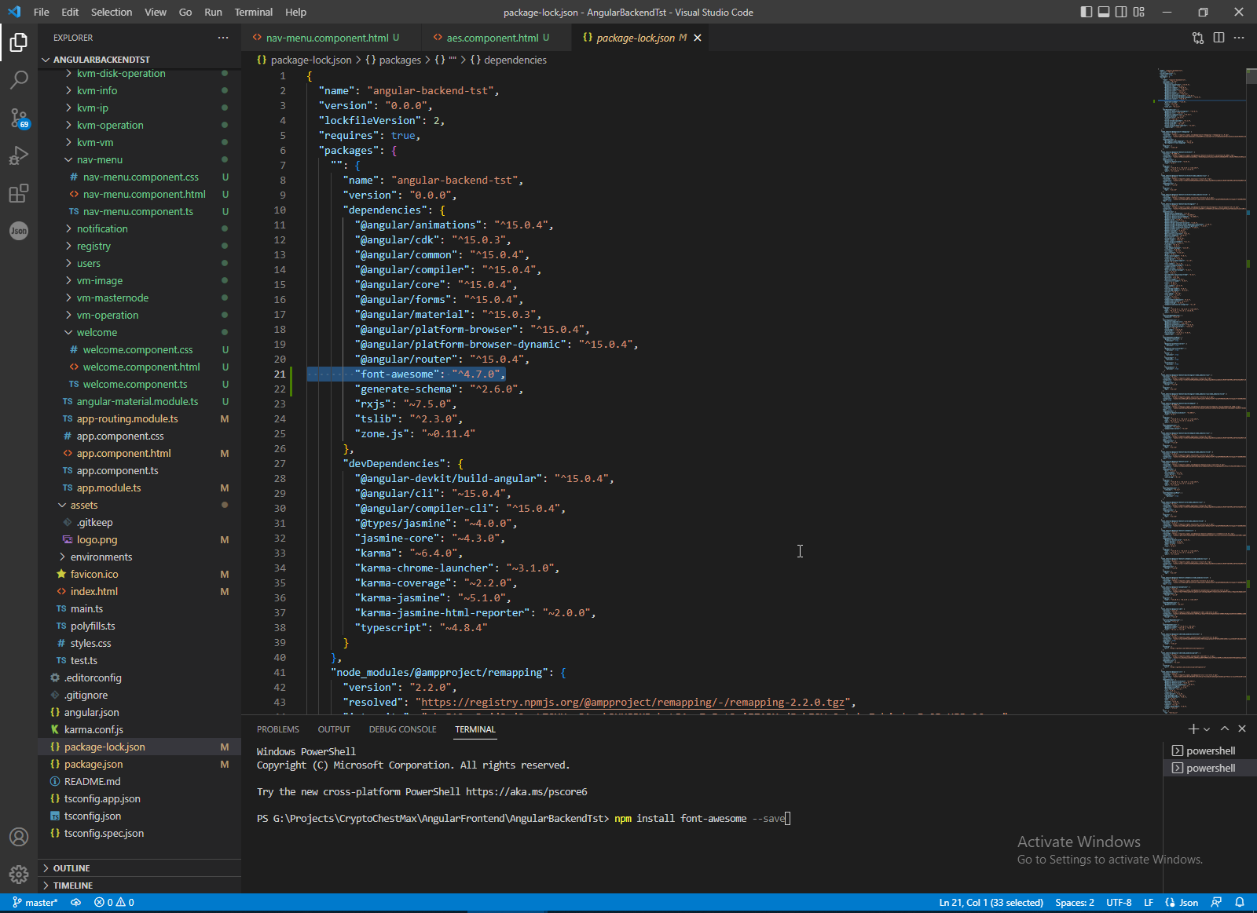Click the Ln 21, Col 1 cursor position
Viewport: 1257px width, 913px height.
991,903
